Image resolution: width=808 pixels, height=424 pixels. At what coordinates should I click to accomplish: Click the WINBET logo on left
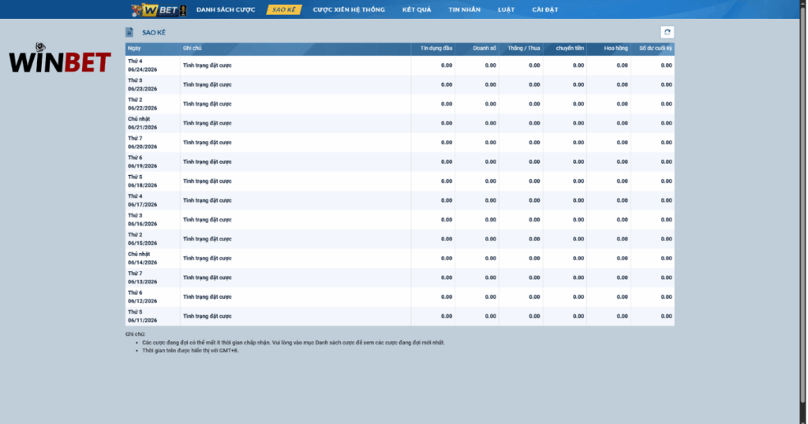click(x=60, y=58)
